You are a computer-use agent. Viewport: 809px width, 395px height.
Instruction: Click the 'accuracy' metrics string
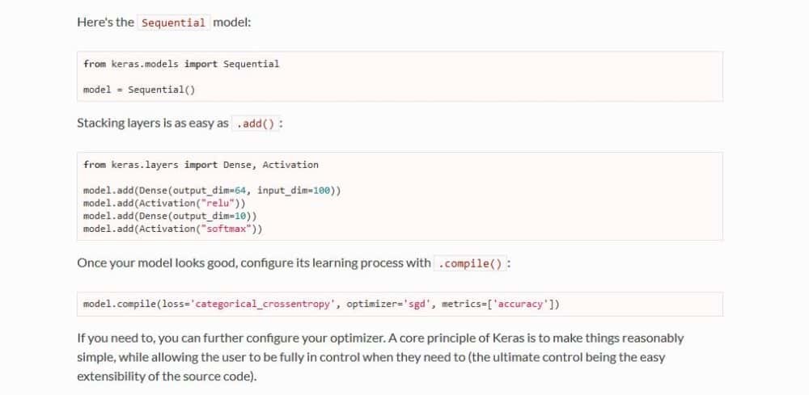[x=522, y=305]
